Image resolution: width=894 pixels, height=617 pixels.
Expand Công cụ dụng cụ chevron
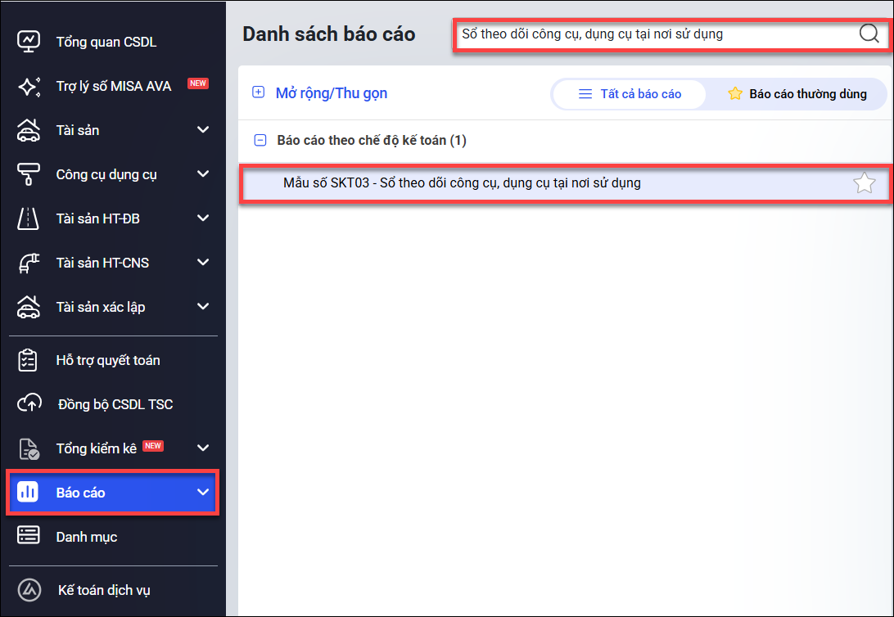[x=203, y=174]
